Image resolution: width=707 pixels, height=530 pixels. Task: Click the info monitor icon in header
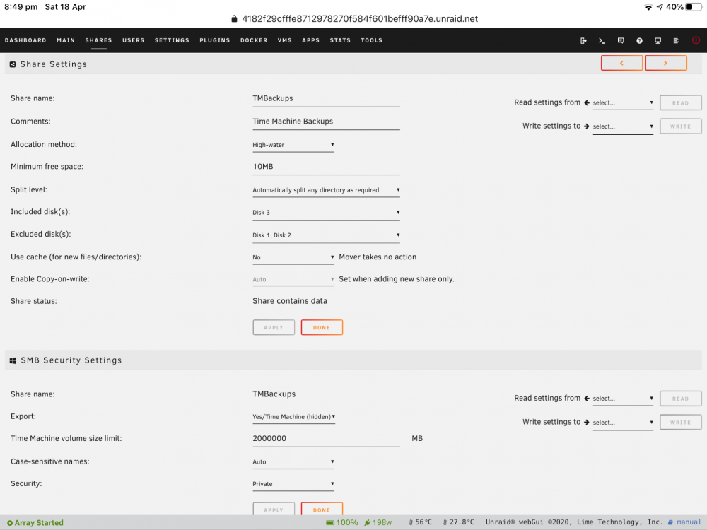tap(658, 40)
